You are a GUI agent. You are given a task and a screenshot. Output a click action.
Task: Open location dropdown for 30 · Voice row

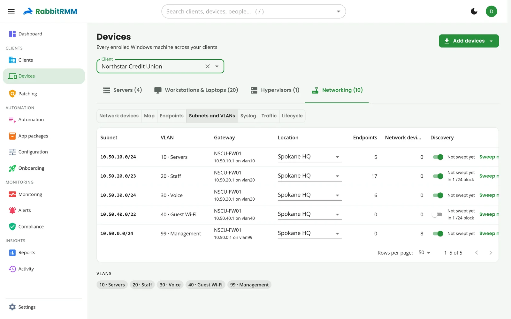click(309, 195)
